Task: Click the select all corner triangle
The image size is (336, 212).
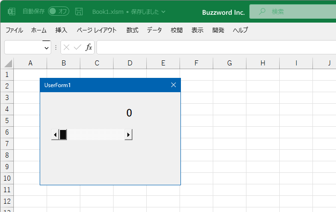Action: coord(8,63)
